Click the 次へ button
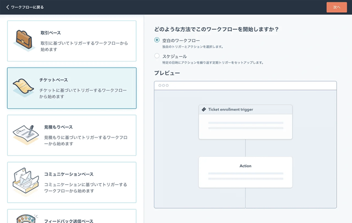This screenshot has width=352, height=223. 337,7
